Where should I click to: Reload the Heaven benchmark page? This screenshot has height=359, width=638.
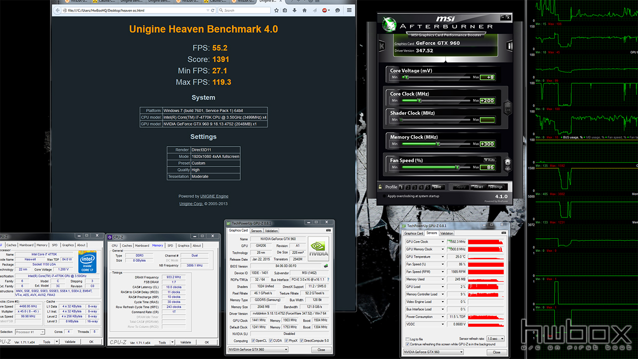[213, 10]
